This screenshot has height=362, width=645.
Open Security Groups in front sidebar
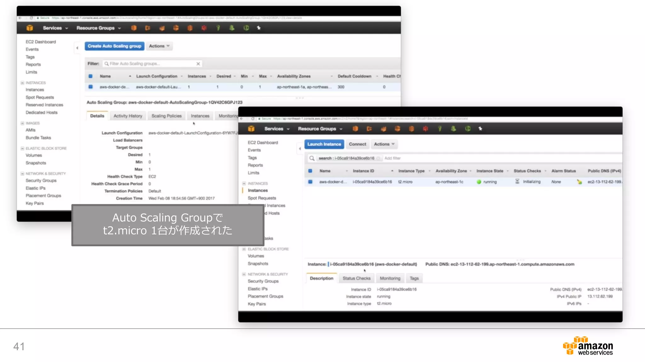263,281
